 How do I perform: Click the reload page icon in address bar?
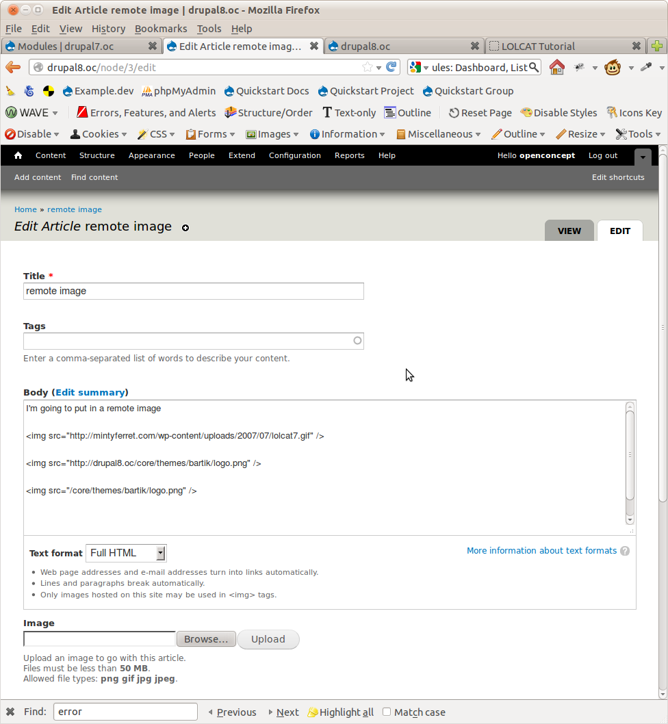tap(391, 67)
